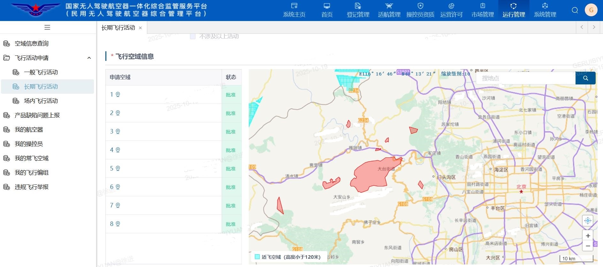Click the map search button
This screenshot has width=603, height=267.
(x=585, y=78)
